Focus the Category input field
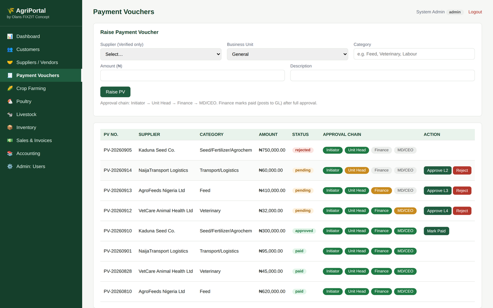 coord(414,54)
